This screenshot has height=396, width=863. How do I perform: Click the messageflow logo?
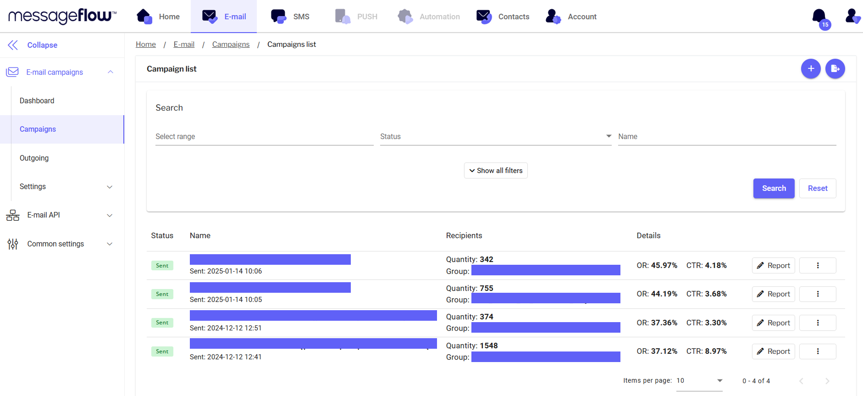tap(62, 16)
